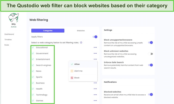Click the Web filtering heading
The height and width of the screenshot is (104, 174).
(x=39, y=20)
